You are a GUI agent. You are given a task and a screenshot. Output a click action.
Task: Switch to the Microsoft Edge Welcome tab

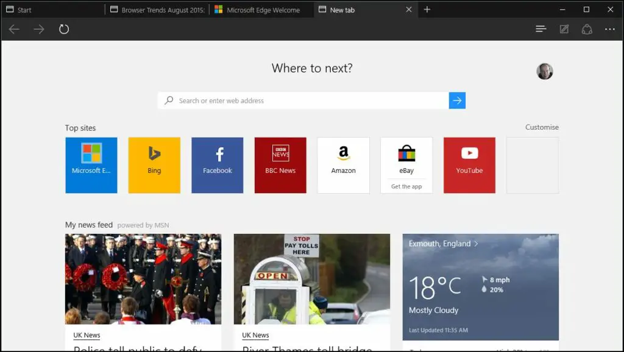[x=261, y=10]
